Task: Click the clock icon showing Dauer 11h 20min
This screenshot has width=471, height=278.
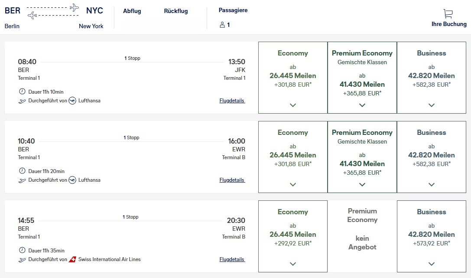Action: click(22, 171)
